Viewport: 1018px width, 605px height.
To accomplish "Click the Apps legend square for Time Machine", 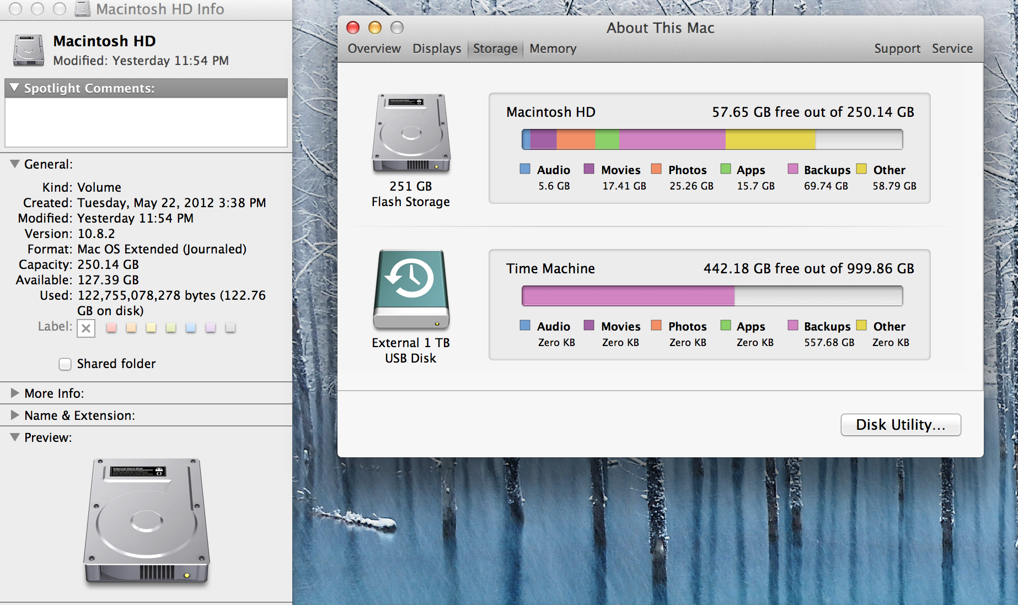I will (726, 326).
